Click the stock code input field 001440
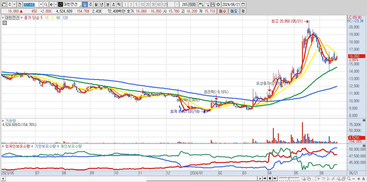The height and width of the screenshot is (182, 367). click(x=31, y=4)
